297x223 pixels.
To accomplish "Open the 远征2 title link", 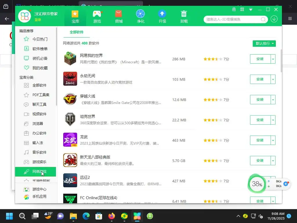I will 85,177.
